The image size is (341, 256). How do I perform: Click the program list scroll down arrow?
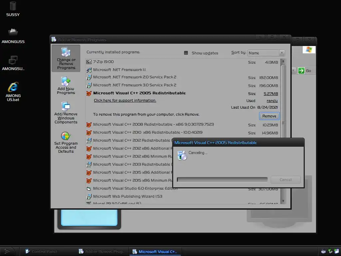(x=283, y=201)
